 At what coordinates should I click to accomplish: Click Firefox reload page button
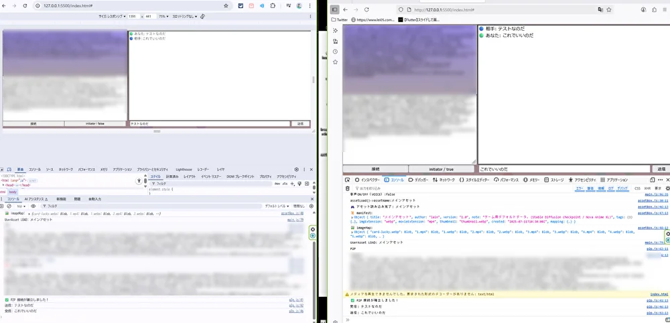[x=366, y=10]
